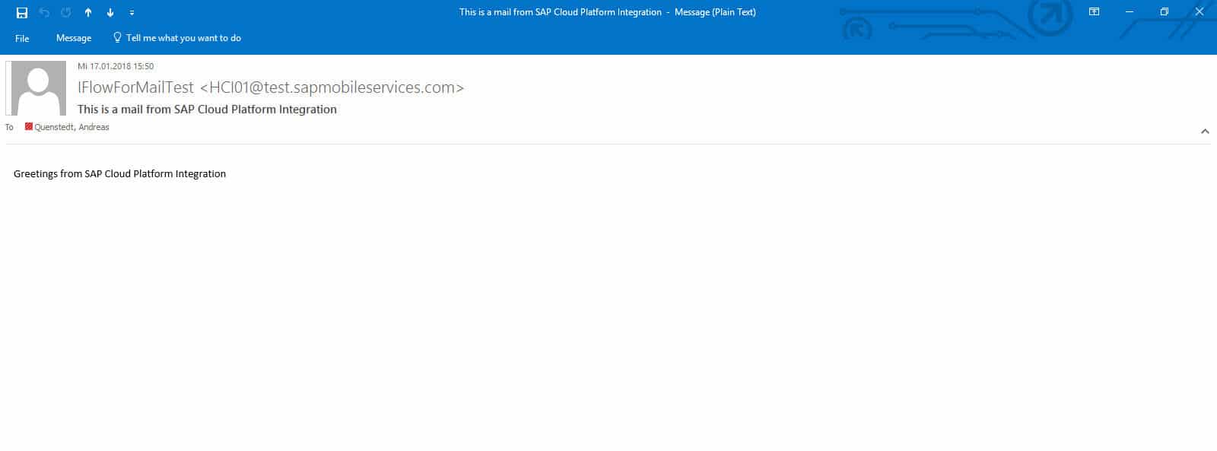Click the 'Tell me what you want to do' box
This screenshot has height=451, width=1217.
[x=183, y=38]
